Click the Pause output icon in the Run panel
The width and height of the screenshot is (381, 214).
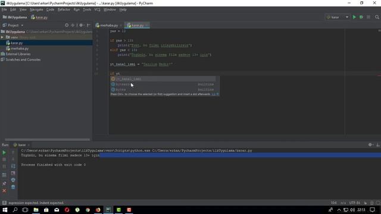pos(4,166)
